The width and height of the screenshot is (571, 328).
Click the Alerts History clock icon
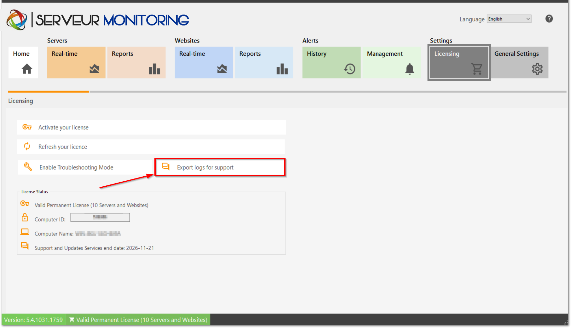(x=349, y=69)
